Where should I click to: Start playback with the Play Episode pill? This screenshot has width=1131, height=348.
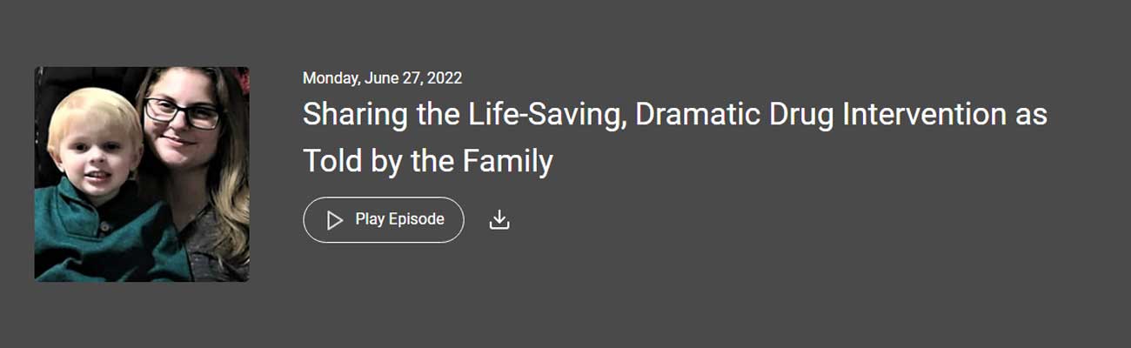click(383, 220)
